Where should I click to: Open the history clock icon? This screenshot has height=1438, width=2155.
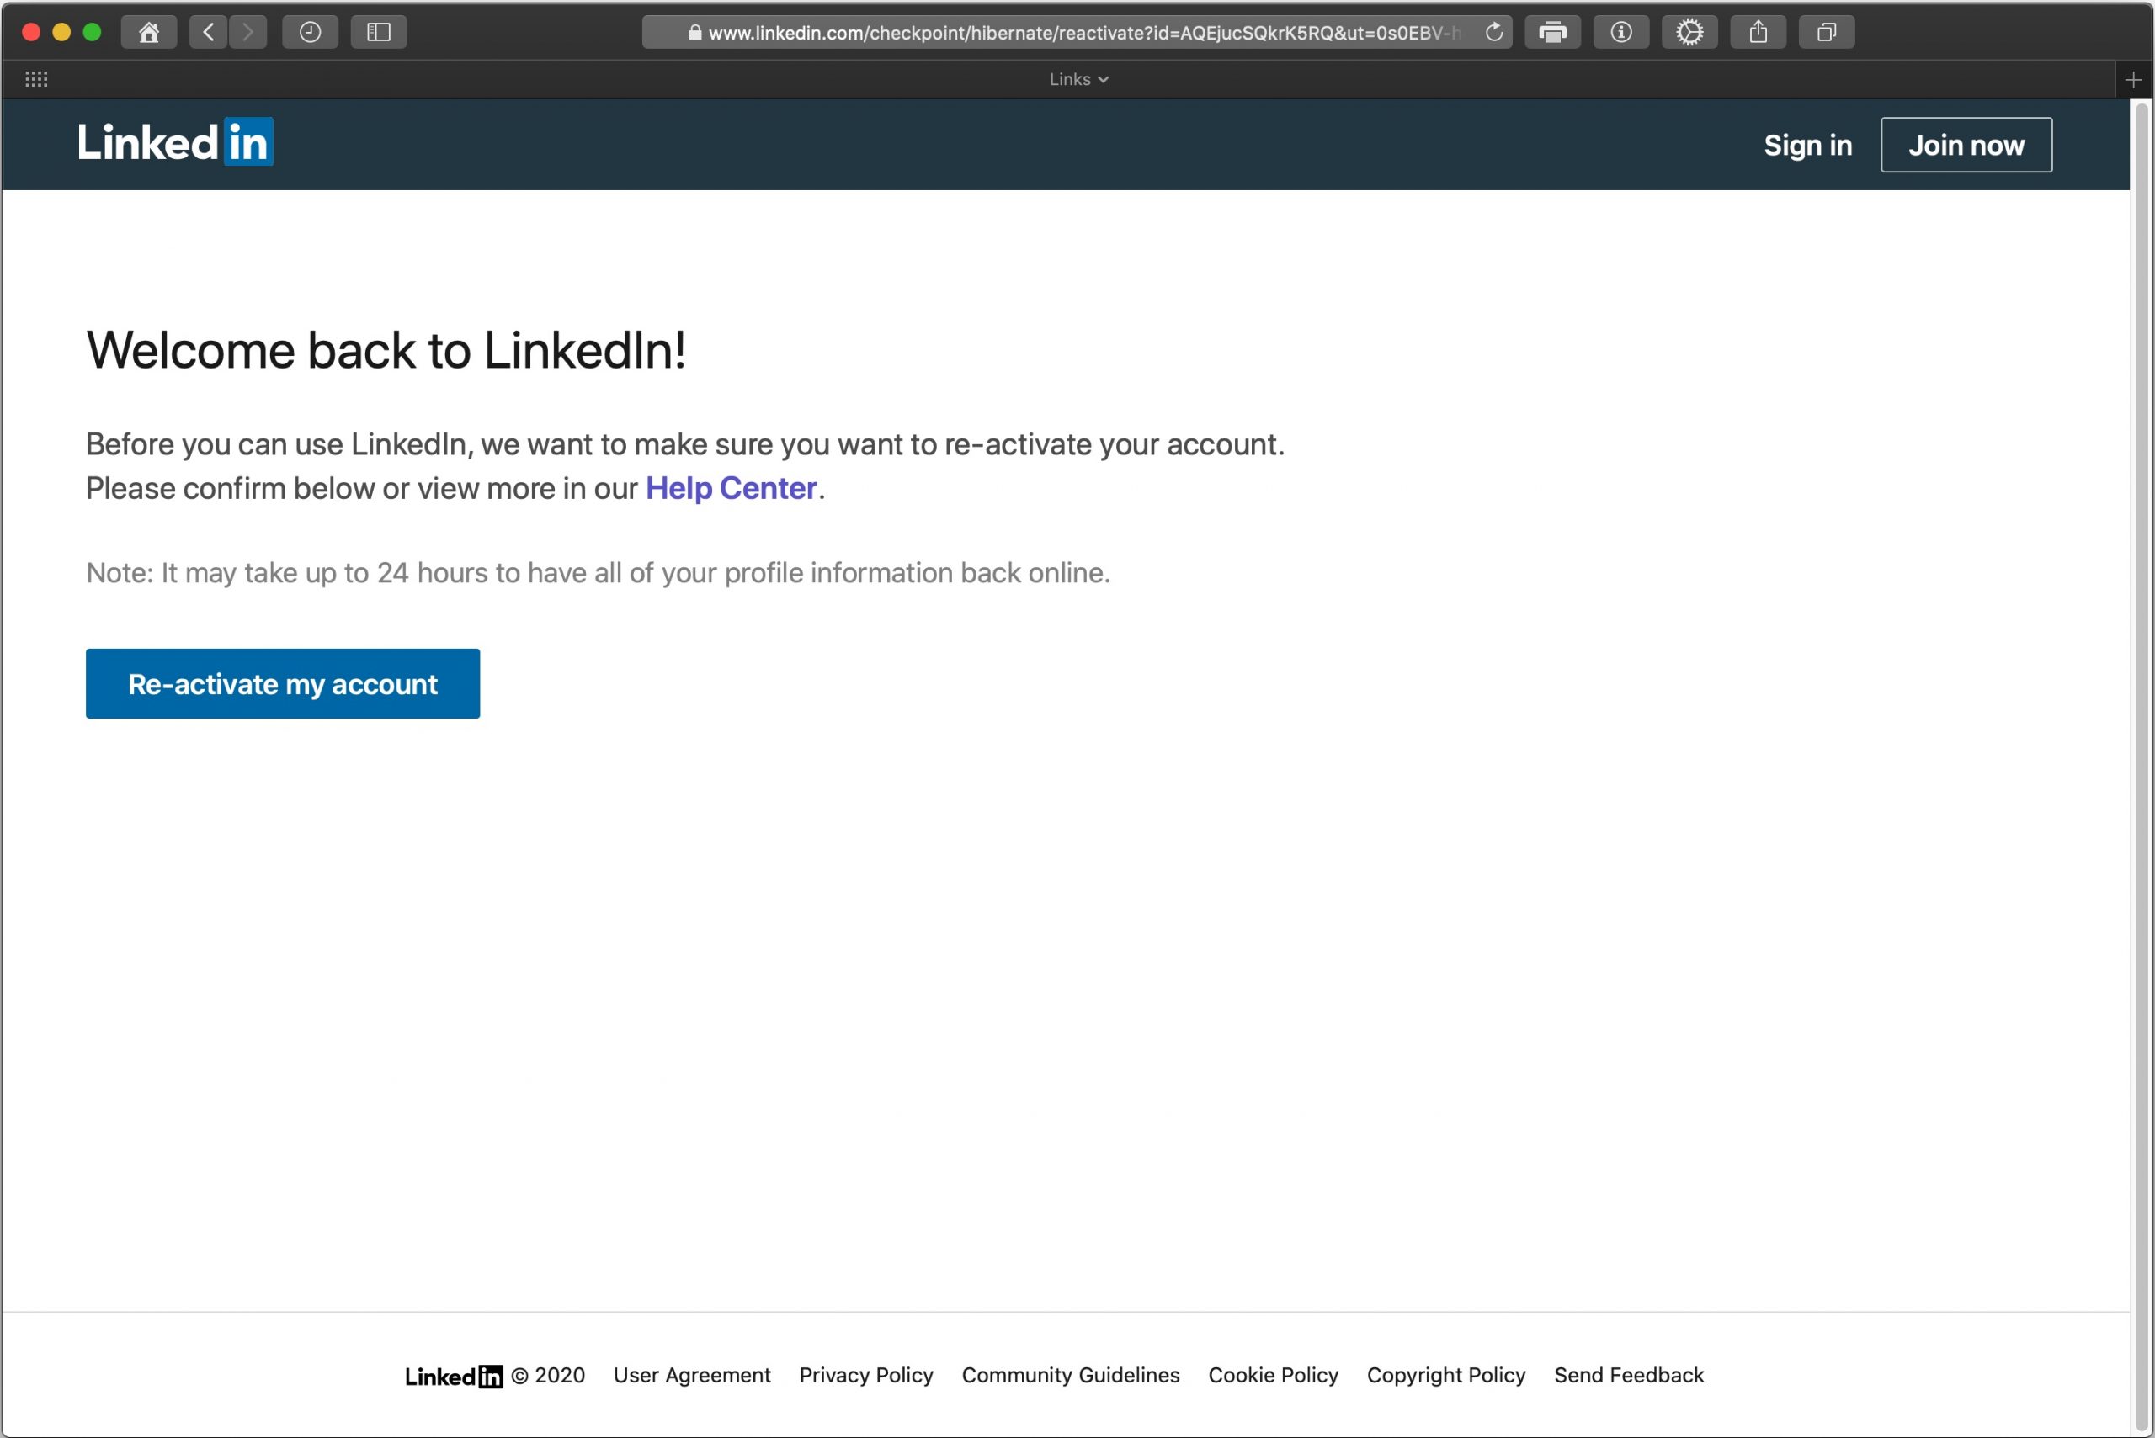[310, 32]
